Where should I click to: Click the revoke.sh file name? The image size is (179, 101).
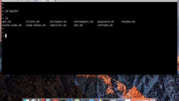(128, 22)
